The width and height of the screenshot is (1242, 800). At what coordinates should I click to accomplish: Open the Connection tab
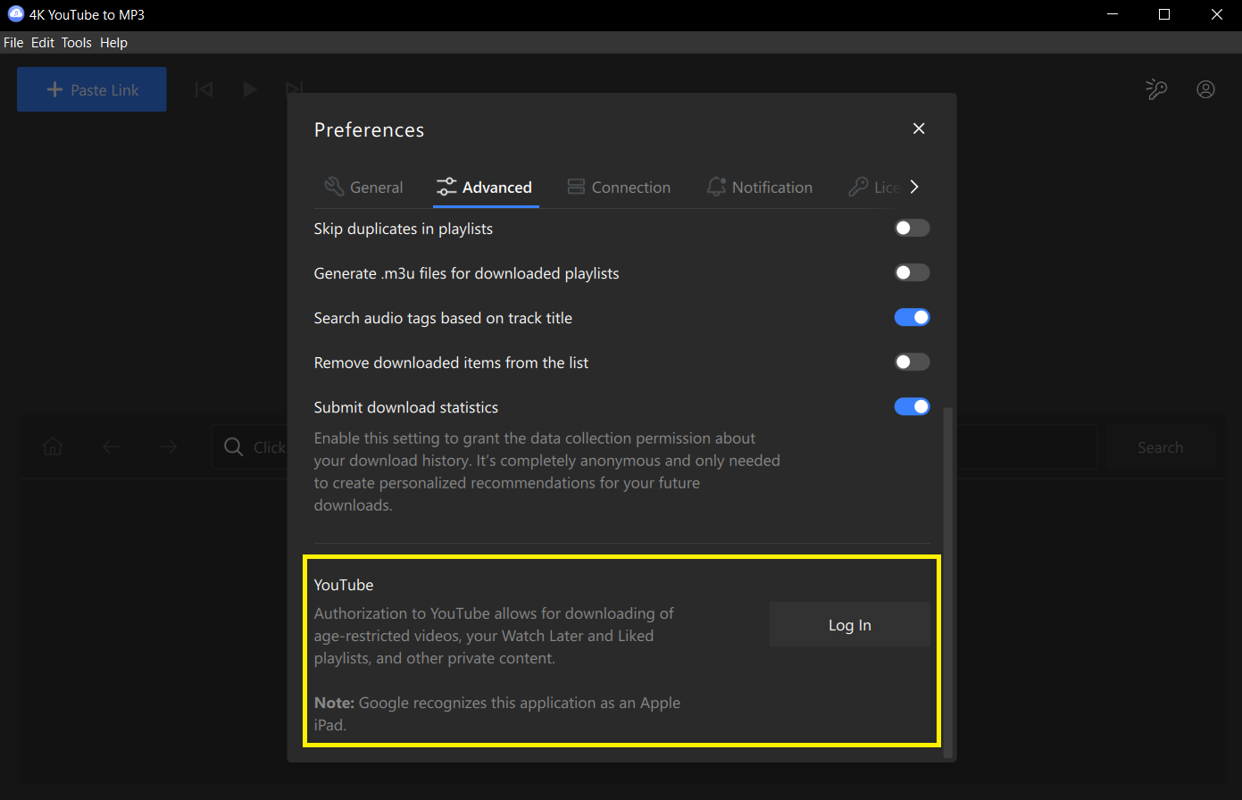coord(619,187)
